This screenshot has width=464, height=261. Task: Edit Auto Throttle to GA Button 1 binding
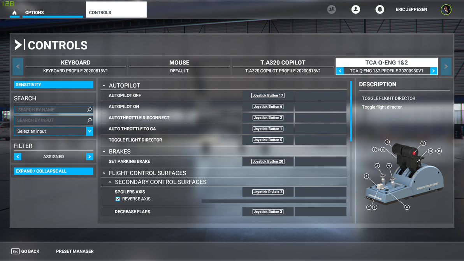coord(268,129)
